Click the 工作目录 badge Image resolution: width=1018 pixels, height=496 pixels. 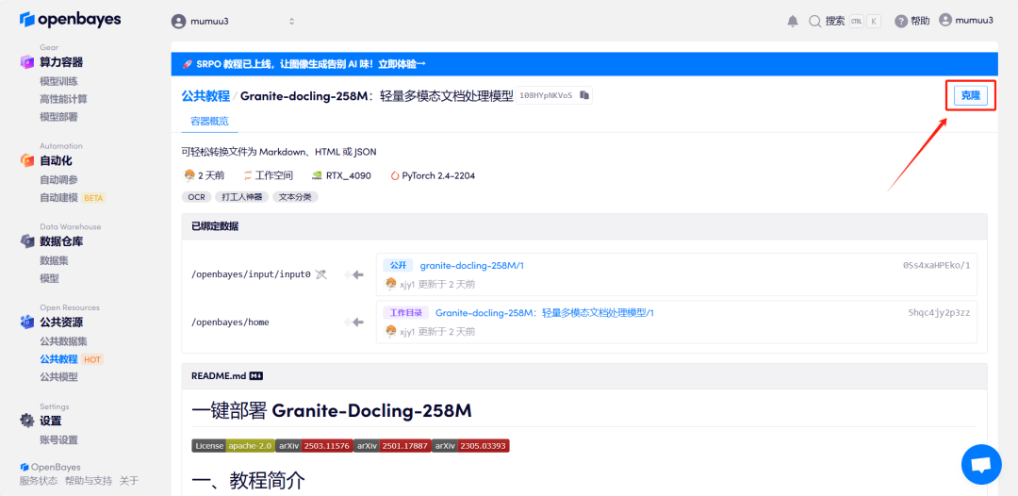[405, 312]
